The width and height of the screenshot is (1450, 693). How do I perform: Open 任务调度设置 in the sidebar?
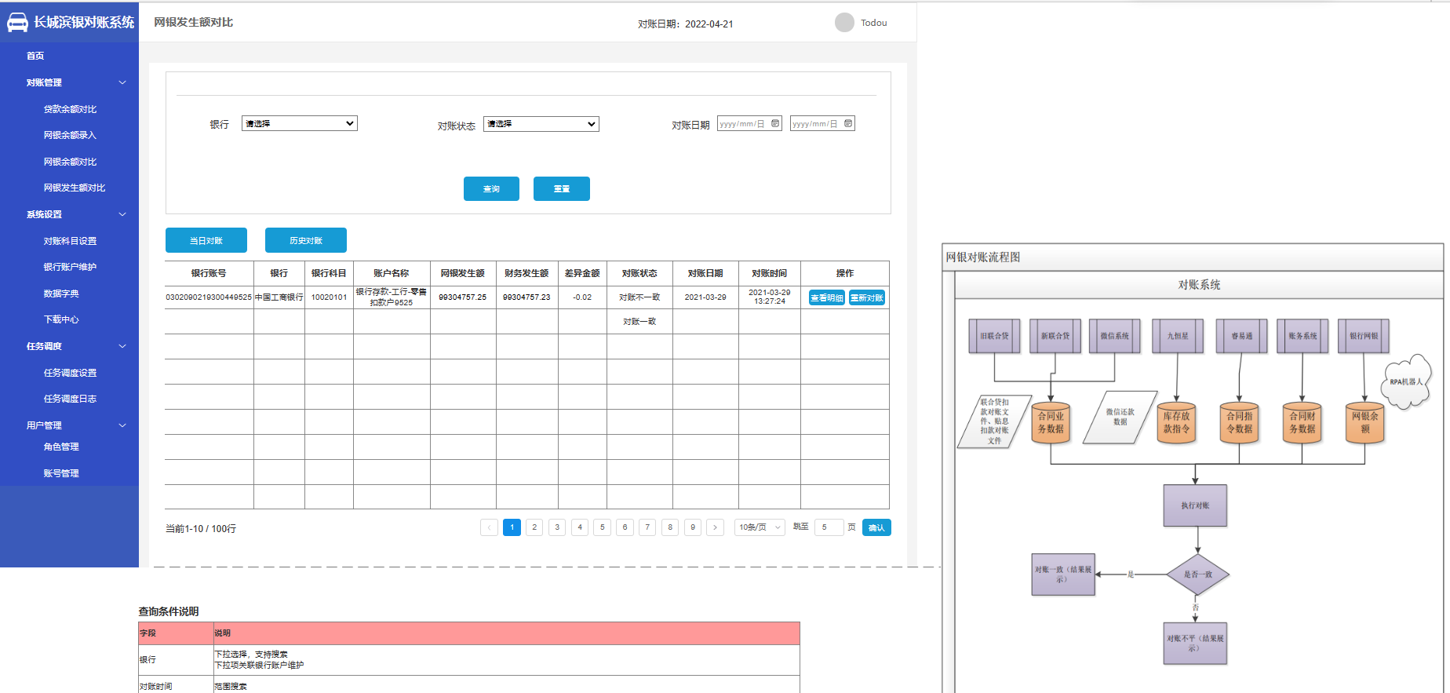click(x=70, y=373)
